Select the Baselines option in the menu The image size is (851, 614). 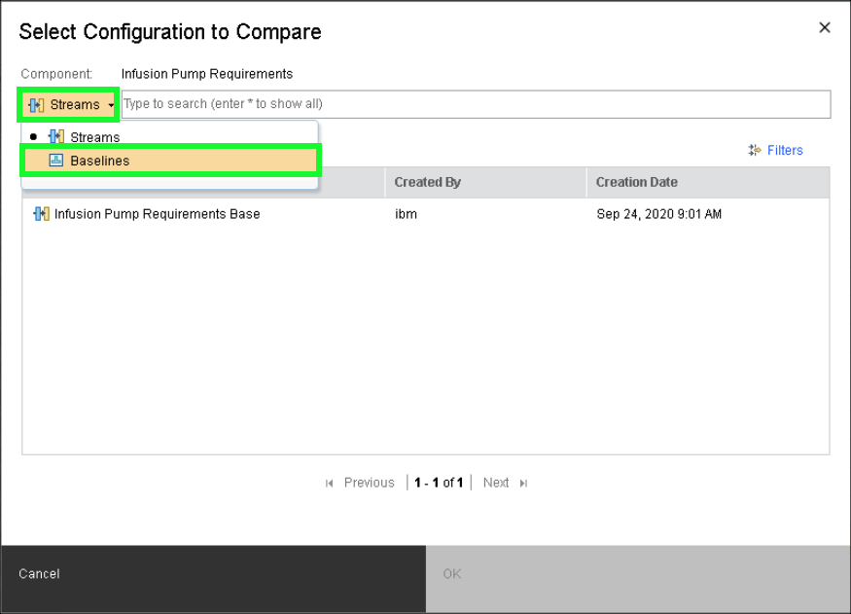(99, 161)
